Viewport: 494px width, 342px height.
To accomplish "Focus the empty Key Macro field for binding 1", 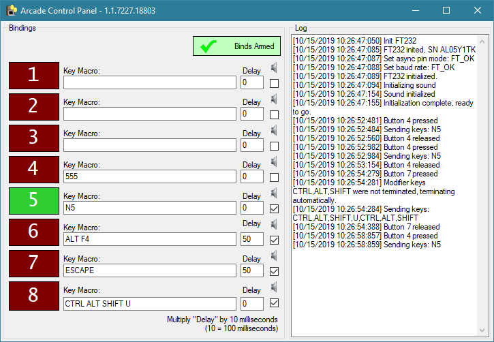I will point(150,82).
